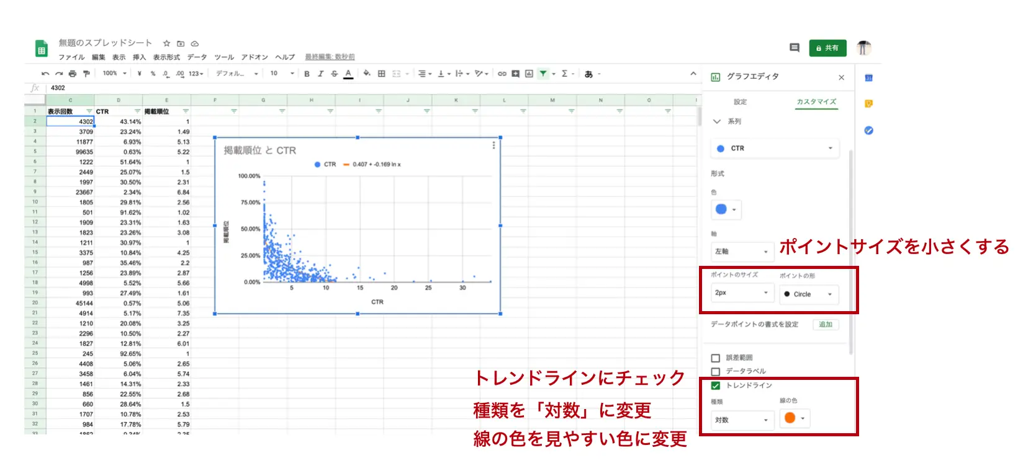Click the print icon
This screenshot has height=471, width=1018.
click(x=73, y=74)
